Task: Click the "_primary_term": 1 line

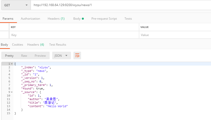Action: click(37, 85)
